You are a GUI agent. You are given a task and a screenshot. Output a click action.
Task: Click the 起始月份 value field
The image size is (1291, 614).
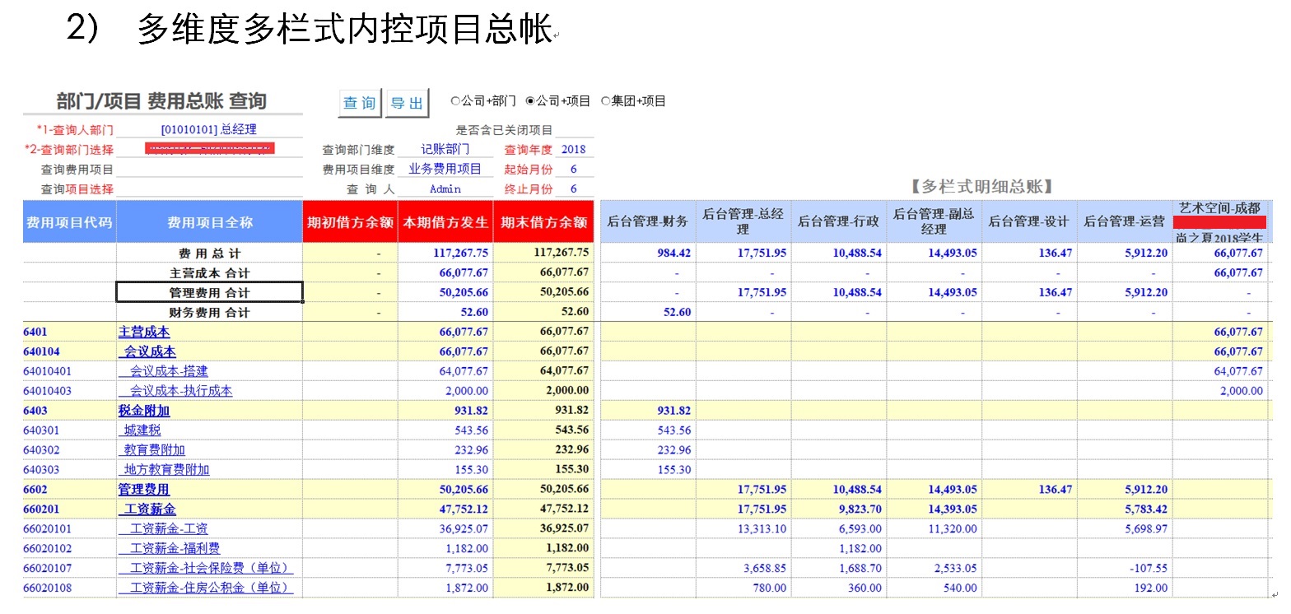pos(573,170)
